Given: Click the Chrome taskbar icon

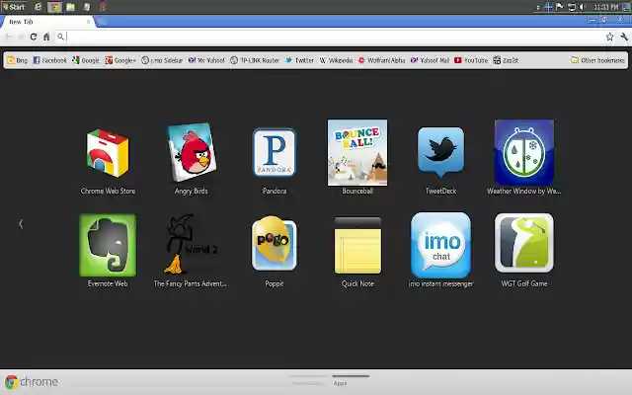Looking at the screenshot, I should 54,7.
